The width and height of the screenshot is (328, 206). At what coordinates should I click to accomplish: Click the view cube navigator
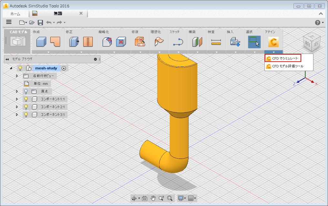[x=312, y=42]
